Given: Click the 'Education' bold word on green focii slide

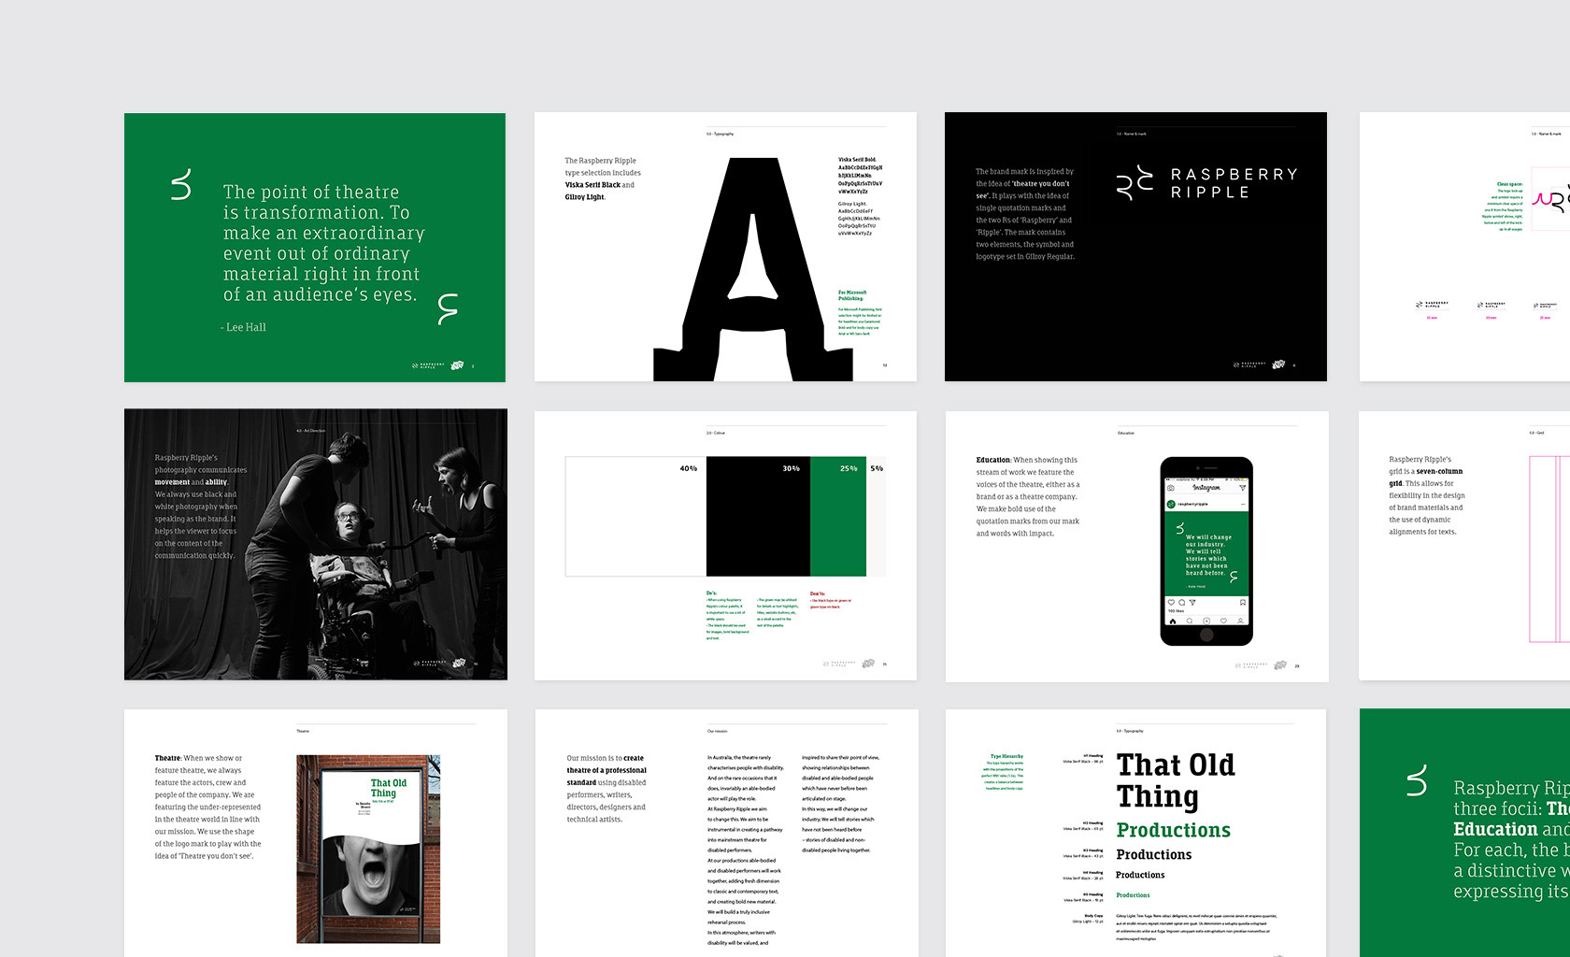Looking at the screenshot, I should tap(1495, 830).
